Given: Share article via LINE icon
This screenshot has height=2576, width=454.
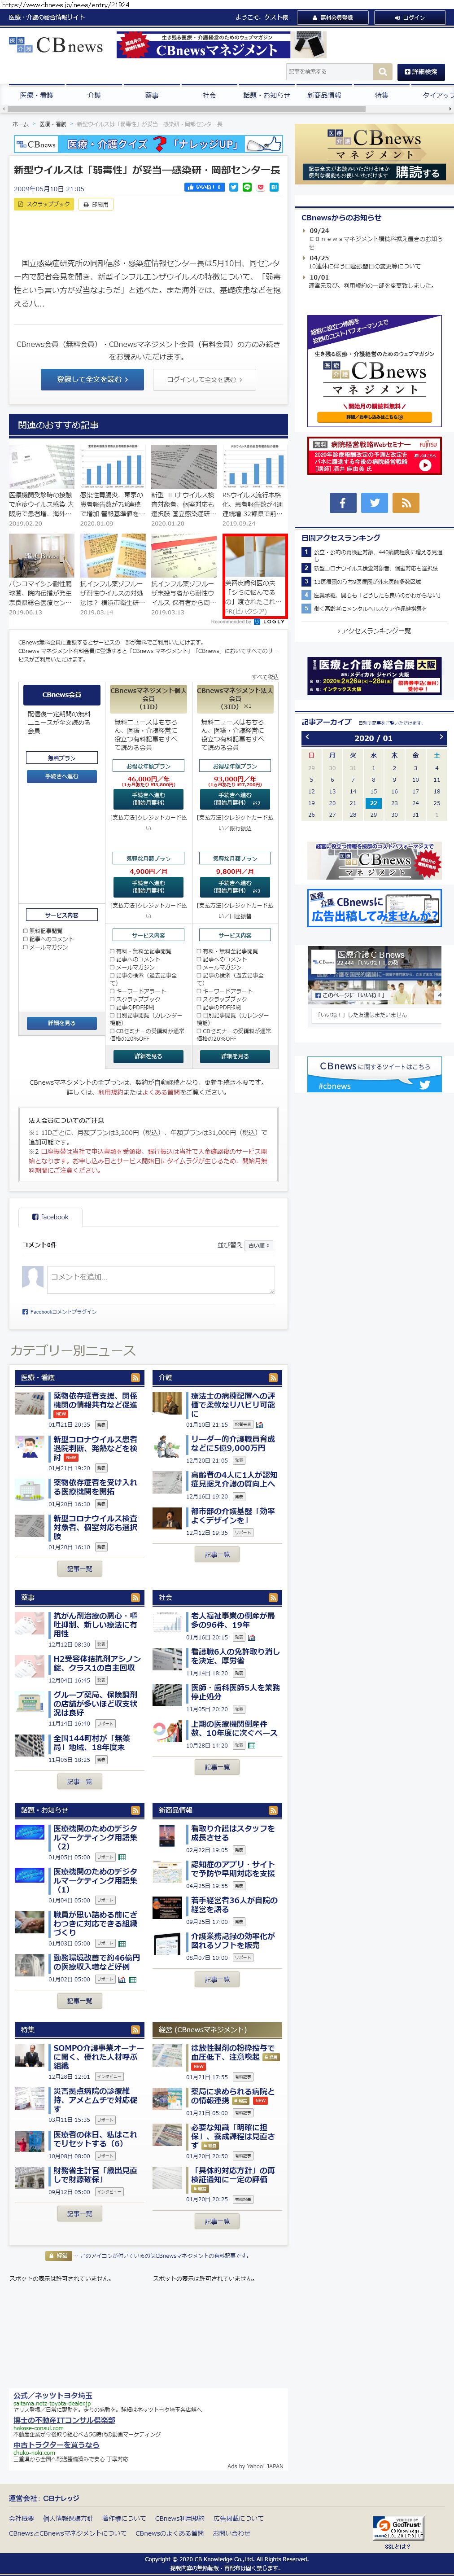Looking at the screenshot, I should 247,187.
